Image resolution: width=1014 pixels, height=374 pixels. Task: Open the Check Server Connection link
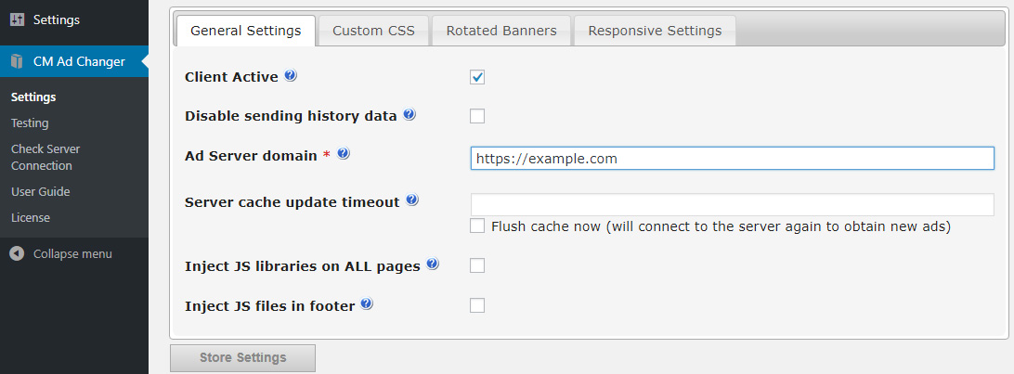click(x=45, y=157)
